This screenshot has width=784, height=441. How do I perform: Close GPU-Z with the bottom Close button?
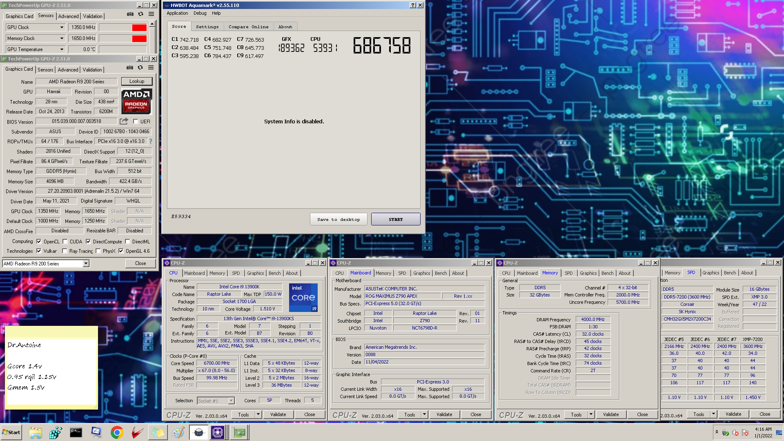pyautogui.click(x=140, y=263)
